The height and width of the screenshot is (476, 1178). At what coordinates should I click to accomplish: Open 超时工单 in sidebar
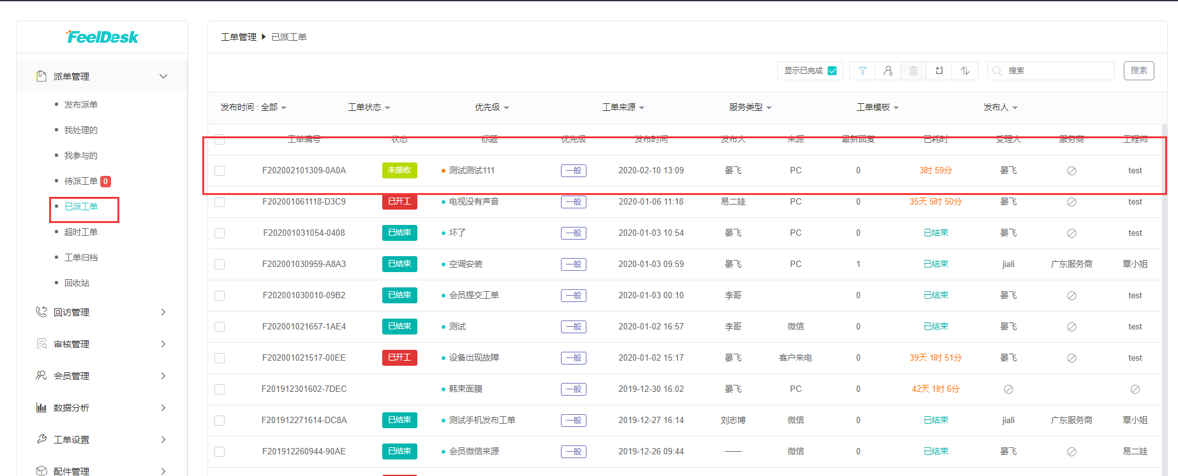pos(81,232)
